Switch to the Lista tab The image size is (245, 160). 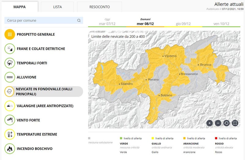(x=57, y=7)
